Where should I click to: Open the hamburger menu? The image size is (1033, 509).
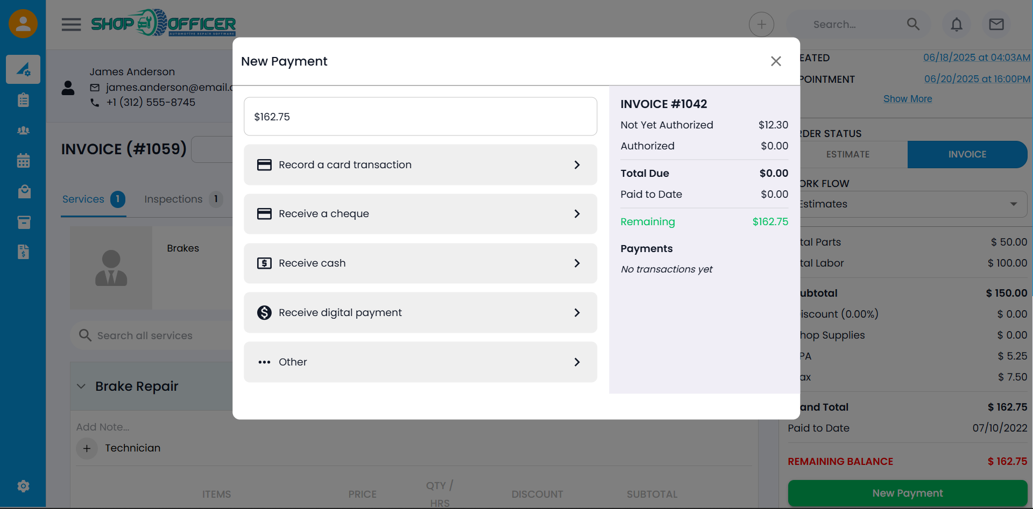pos(71,24)
